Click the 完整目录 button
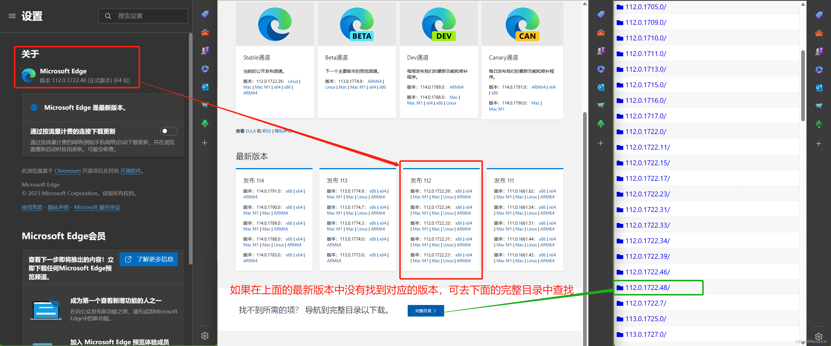 point(426,310)
